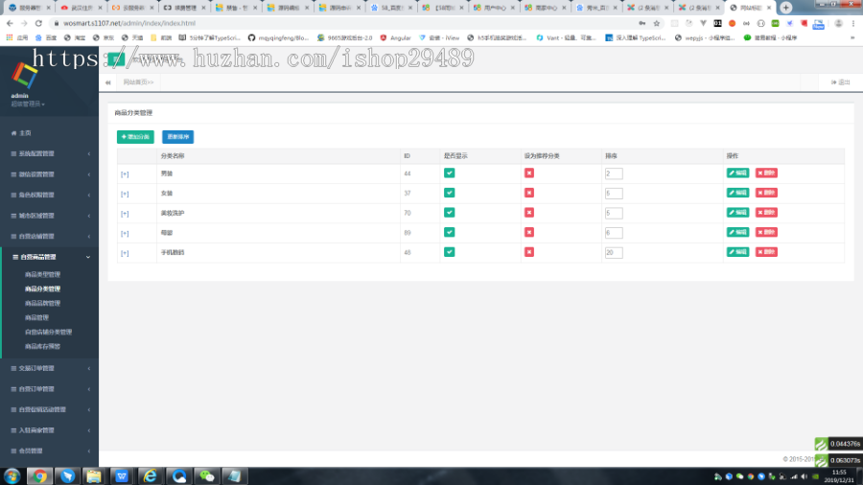Click sort input showing 20 for ID 48

(x=614, y=253)
